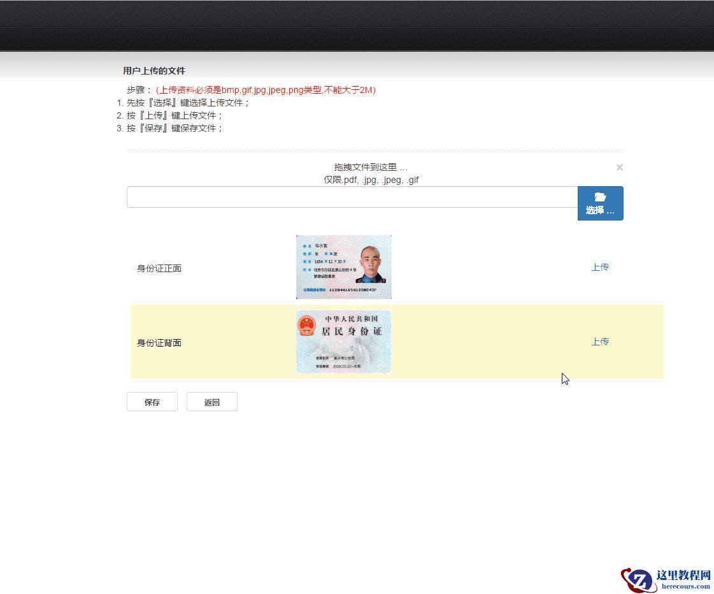Click the 居民身份证 back-side thumbnail

tap(343, 342)
